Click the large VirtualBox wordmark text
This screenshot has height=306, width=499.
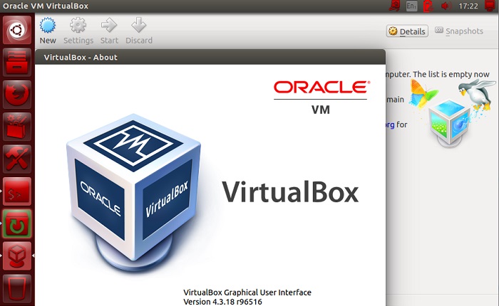pyautogui.click(x=290, y=192)
